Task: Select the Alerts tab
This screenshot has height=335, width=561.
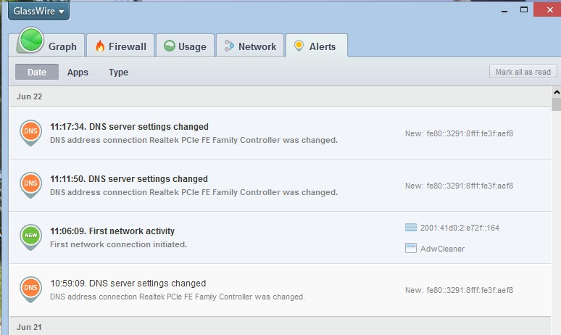Action: pos(316,46)
